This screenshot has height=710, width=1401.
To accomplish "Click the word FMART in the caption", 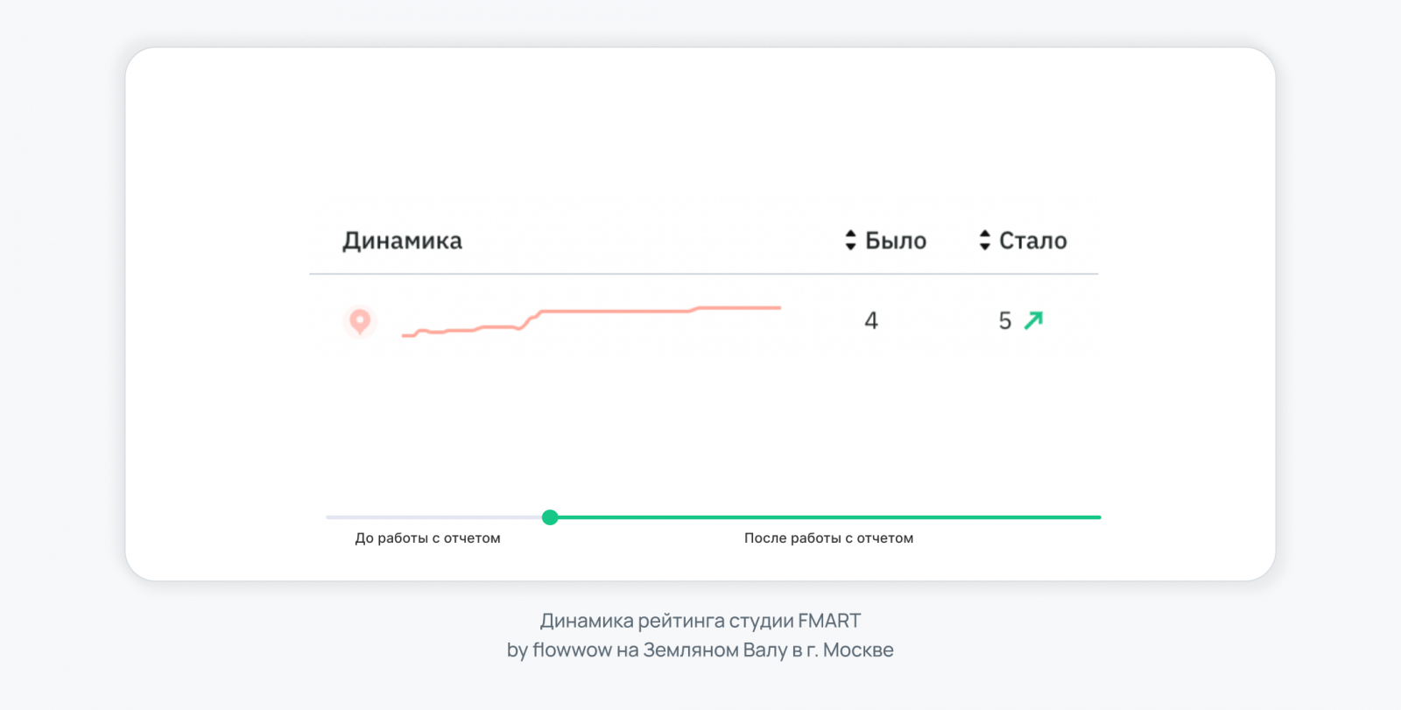I will coord(829,621).
